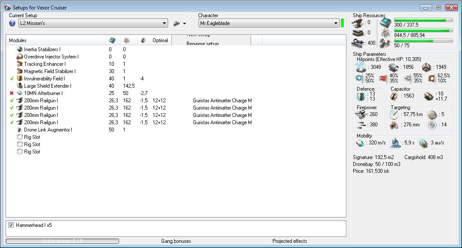Toggle 10MN Afterburner I red X status
The image size is (462, 248).
[12, 93]
